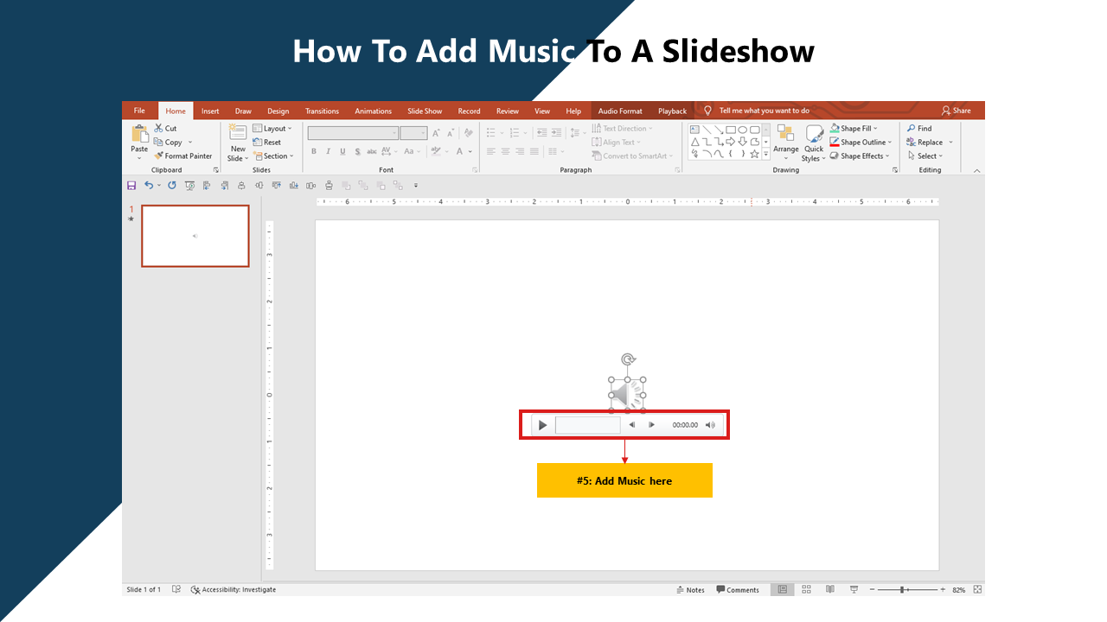Open Quick Styles gallery
This screenshot has width=1107, height=622.
click(x=814, y=143)
